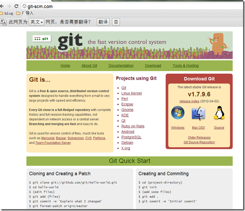
Task: Open the Download navigation link
Action: click(153, 66)
